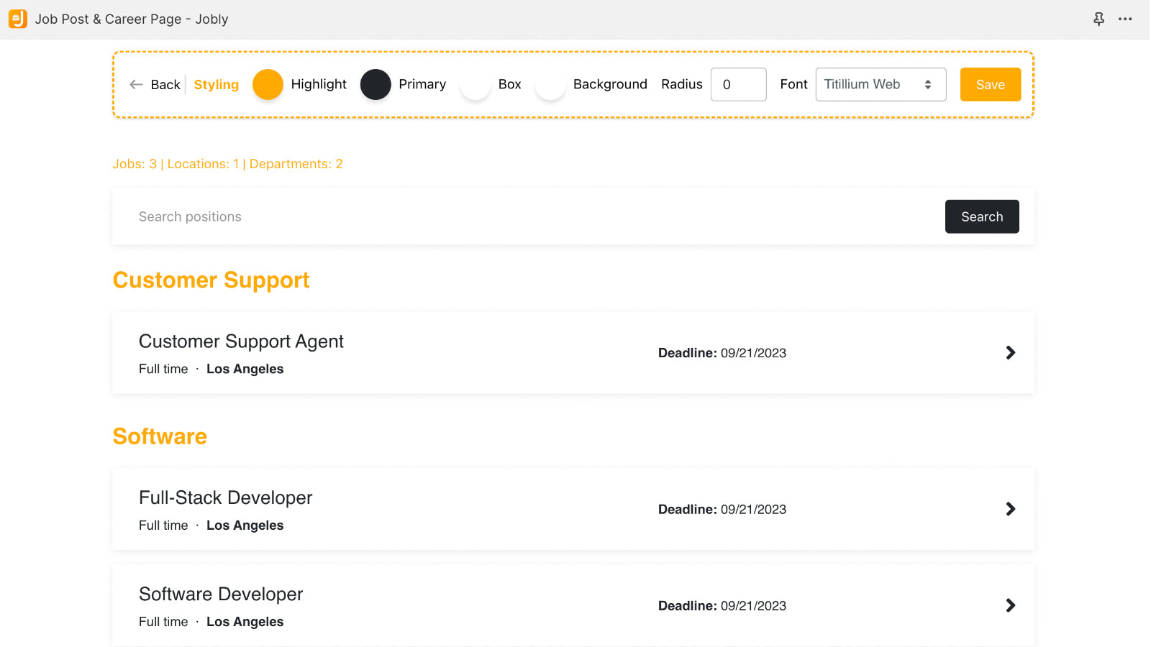1151x647 pixels.
Task: Pin the Job Post & Career Page app
Action: coord(1098,19)
